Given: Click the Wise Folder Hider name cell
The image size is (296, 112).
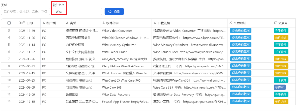Looking at the screenshot, I should pos(126,52).
